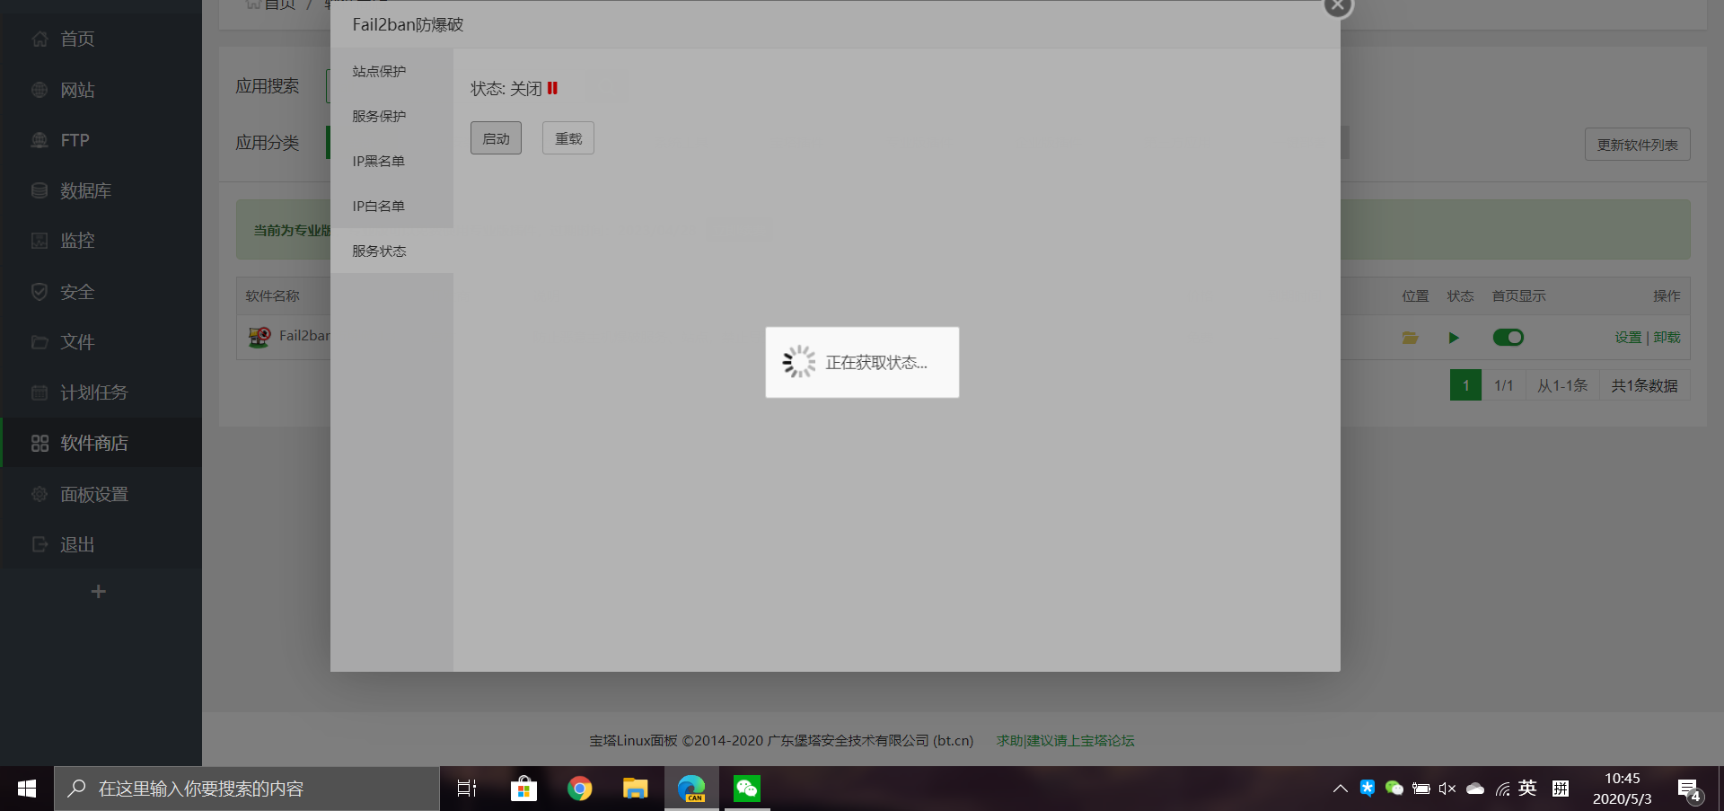Open the 监控 monitoring panel

(77, 241)
